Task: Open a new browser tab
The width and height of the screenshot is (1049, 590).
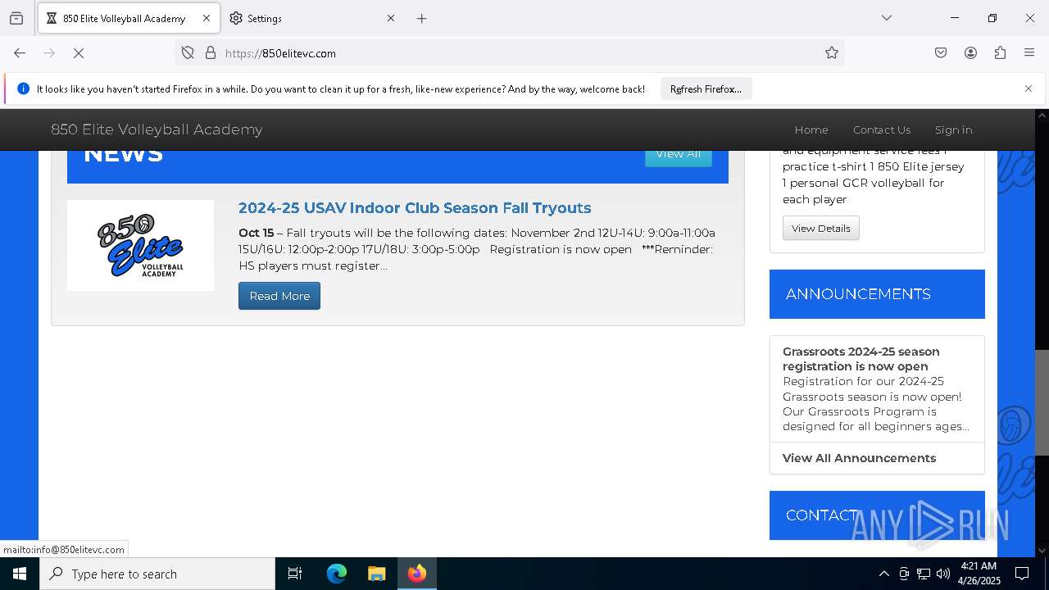Action: 422,18
